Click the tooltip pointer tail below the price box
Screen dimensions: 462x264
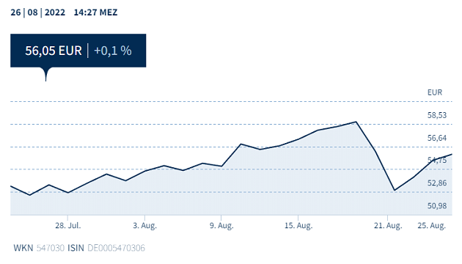[x=45, y=74]
